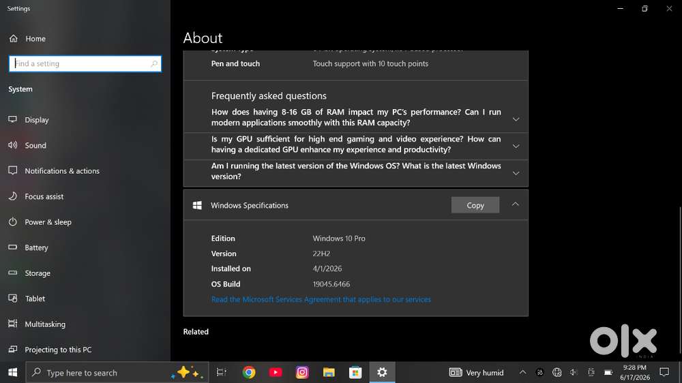Collapse the Windows Specifications section

tap(516, 204)
